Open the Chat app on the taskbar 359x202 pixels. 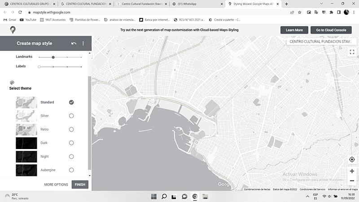(x=184, y=197)
